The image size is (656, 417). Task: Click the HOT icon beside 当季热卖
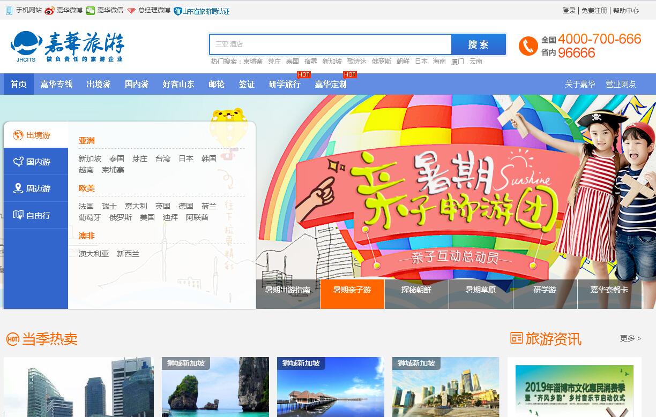pos(12,339)
